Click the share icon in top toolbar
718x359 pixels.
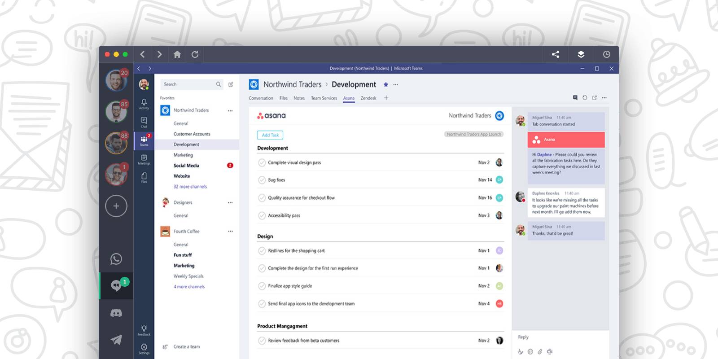coord(556,54)
